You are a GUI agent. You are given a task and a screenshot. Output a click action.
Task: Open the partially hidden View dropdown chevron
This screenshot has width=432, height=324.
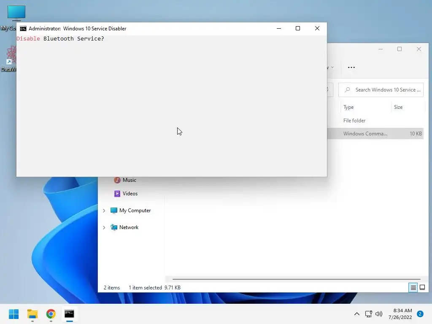pos(332,67)
